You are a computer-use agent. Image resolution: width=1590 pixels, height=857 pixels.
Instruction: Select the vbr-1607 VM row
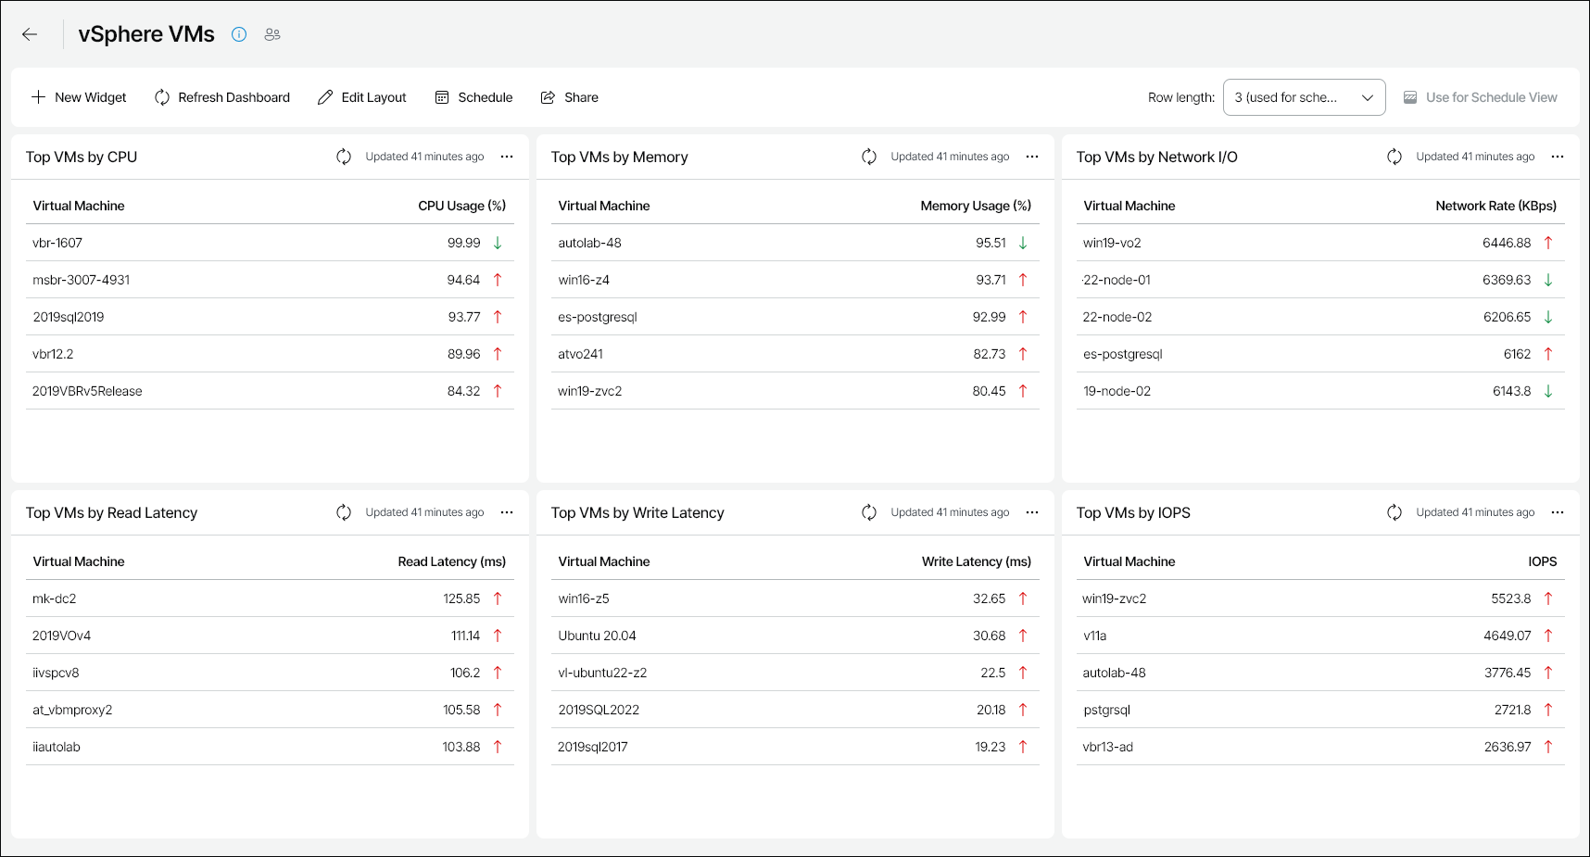[x=270, y=243]
